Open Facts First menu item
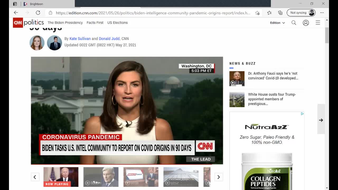Image resolution: width=338 pixels, height=190 pixels. click(95, 23)
